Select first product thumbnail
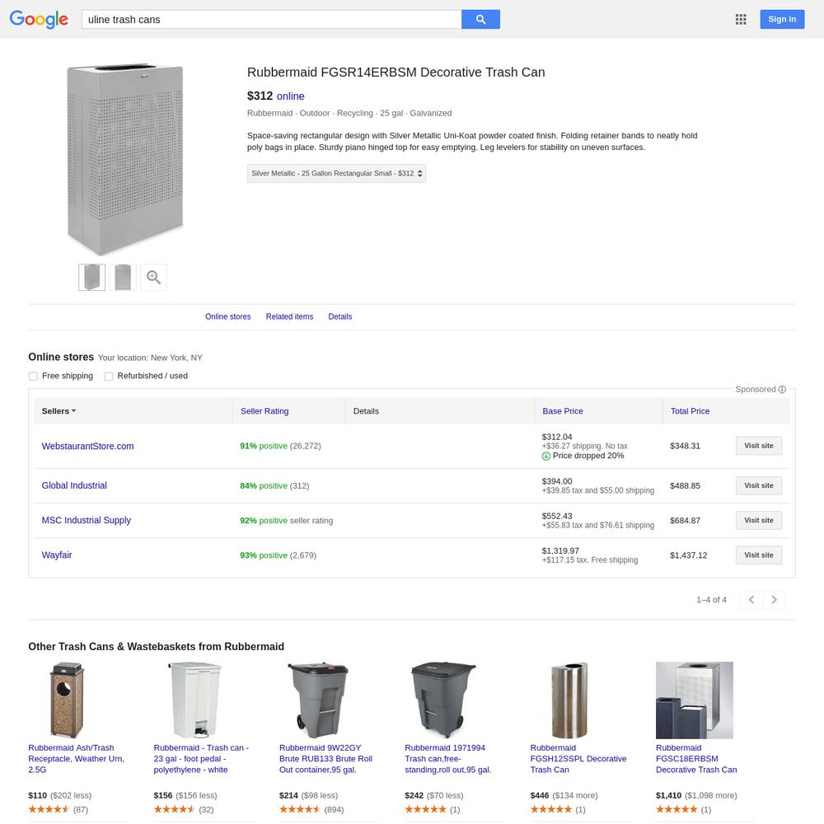The width and height of the screenshot is (824, 824). (92, 277)
